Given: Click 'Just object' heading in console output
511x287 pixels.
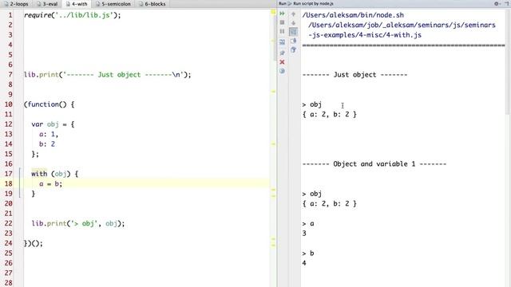Looking at the screenshot, I should pos(355,74).
